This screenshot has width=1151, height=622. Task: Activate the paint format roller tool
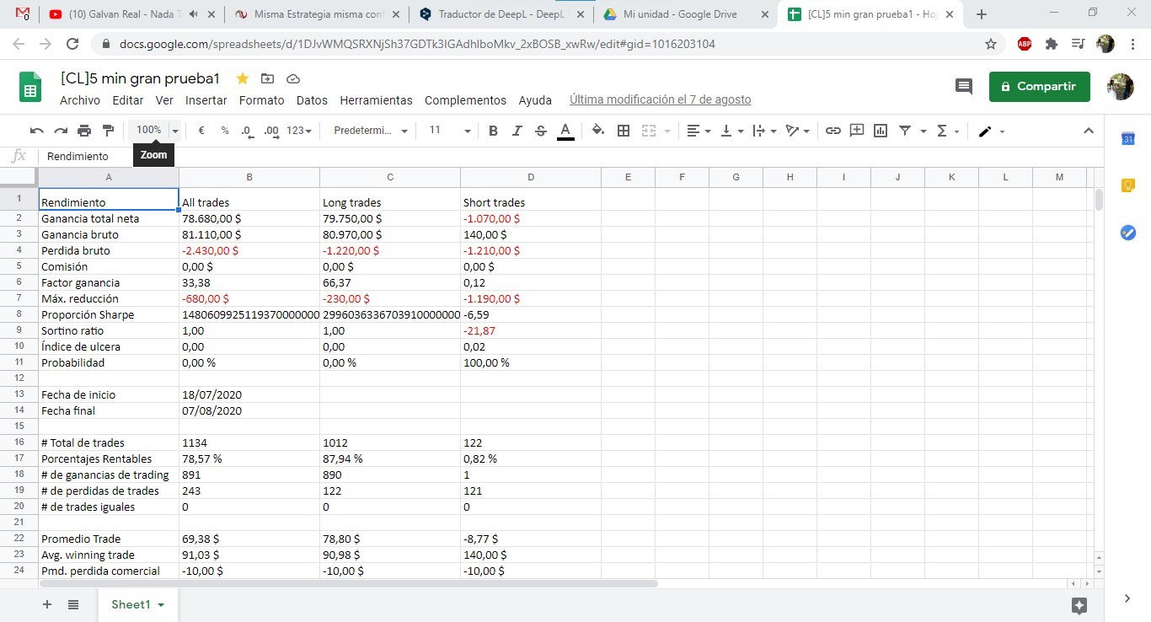[x=108, y=131]
